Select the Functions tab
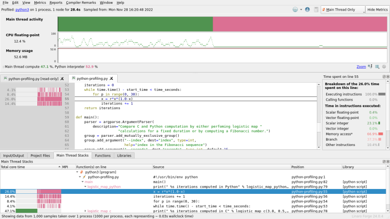Screen dimensions: 390x219 103,156
